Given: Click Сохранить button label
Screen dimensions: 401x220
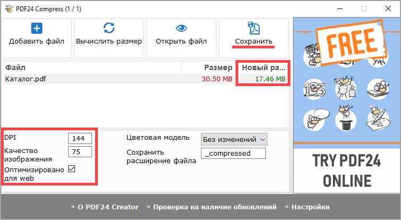Looking at the screenshot, I should (254, 41).
